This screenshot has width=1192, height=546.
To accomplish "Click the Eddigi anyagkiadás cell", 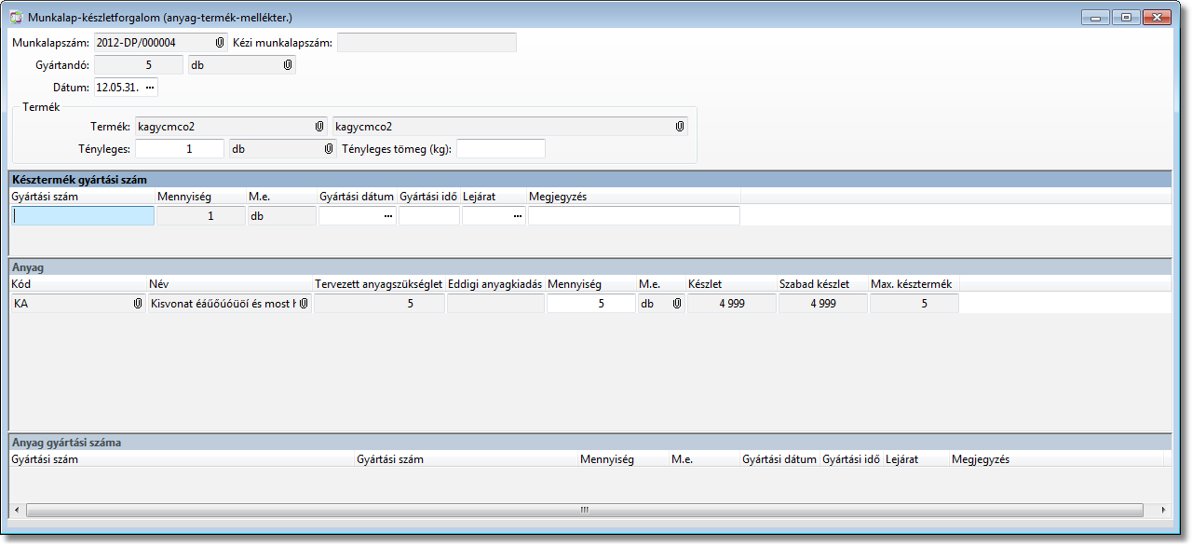I will click(x=495, y=303).
